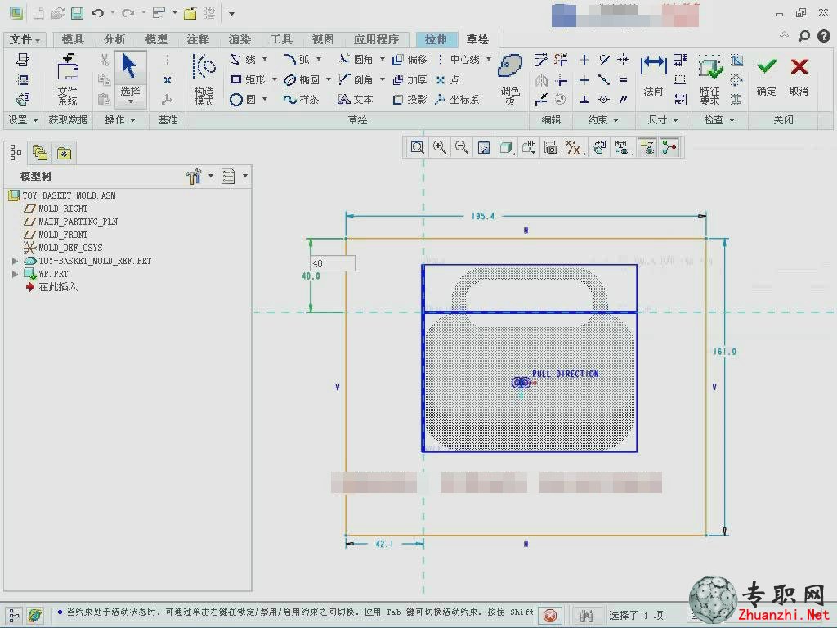837x628 pixels.
Task: Select the 倒角 (Chamfer) tool
Action: point(356,79)
